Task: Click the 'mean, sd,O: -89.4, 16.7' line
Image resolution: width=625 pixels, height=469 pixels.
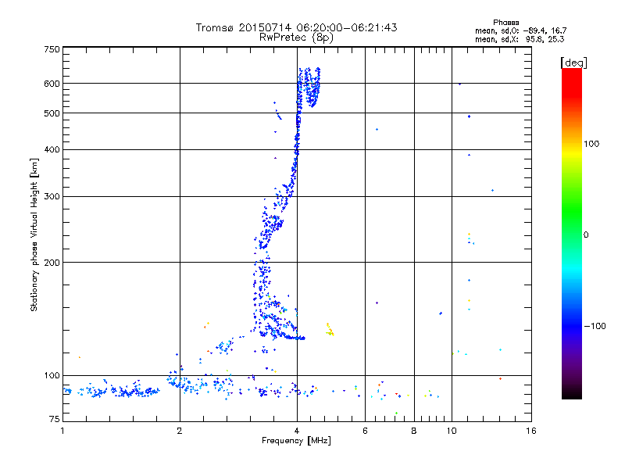Action: click(520, 30)
